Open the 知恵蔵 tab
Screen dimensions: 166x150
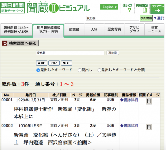[74, 30]
